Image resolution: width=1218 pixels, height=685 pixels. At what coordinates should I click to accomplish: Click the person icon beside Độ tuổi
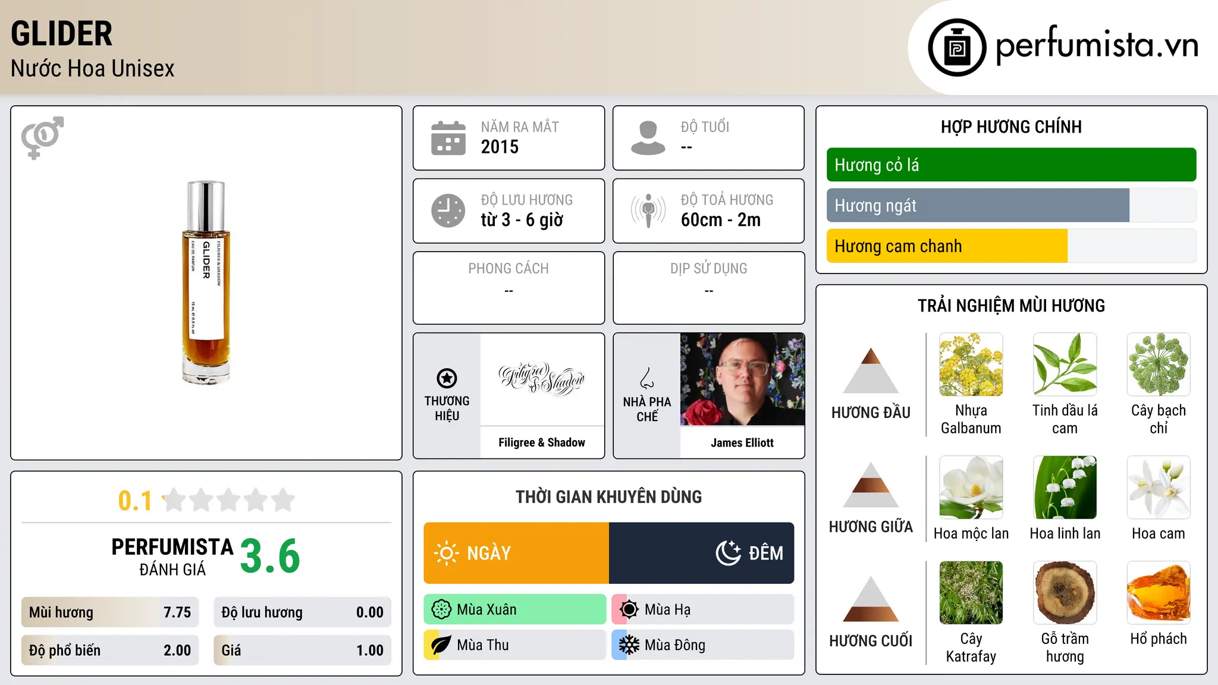[648, 138]
